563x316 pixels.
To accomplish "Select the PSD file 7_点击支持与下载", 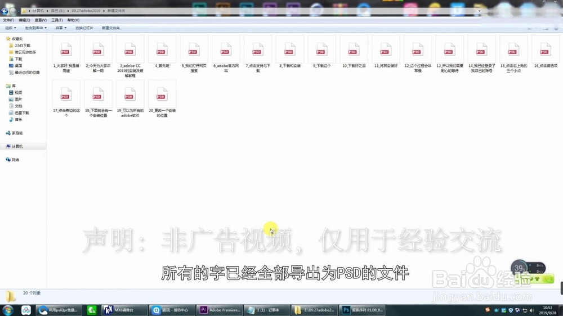I will tap(258, 54).
